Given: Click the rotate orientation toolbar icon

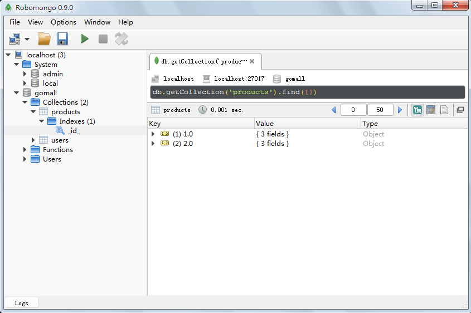Looking at the screenshot, I should tap(122, 39).
